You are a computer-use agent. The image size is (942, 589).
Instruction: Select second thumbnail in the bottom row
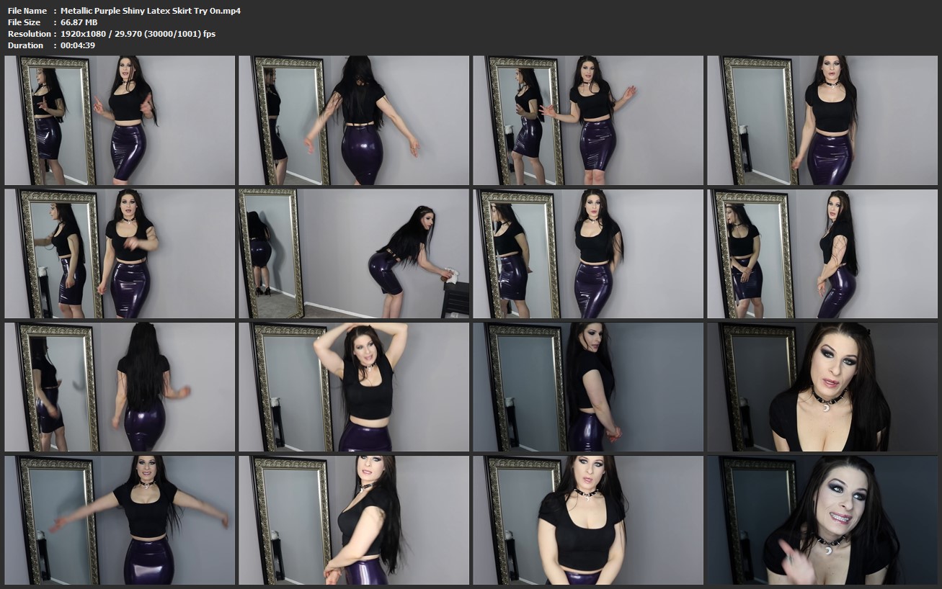click(354, 520)
